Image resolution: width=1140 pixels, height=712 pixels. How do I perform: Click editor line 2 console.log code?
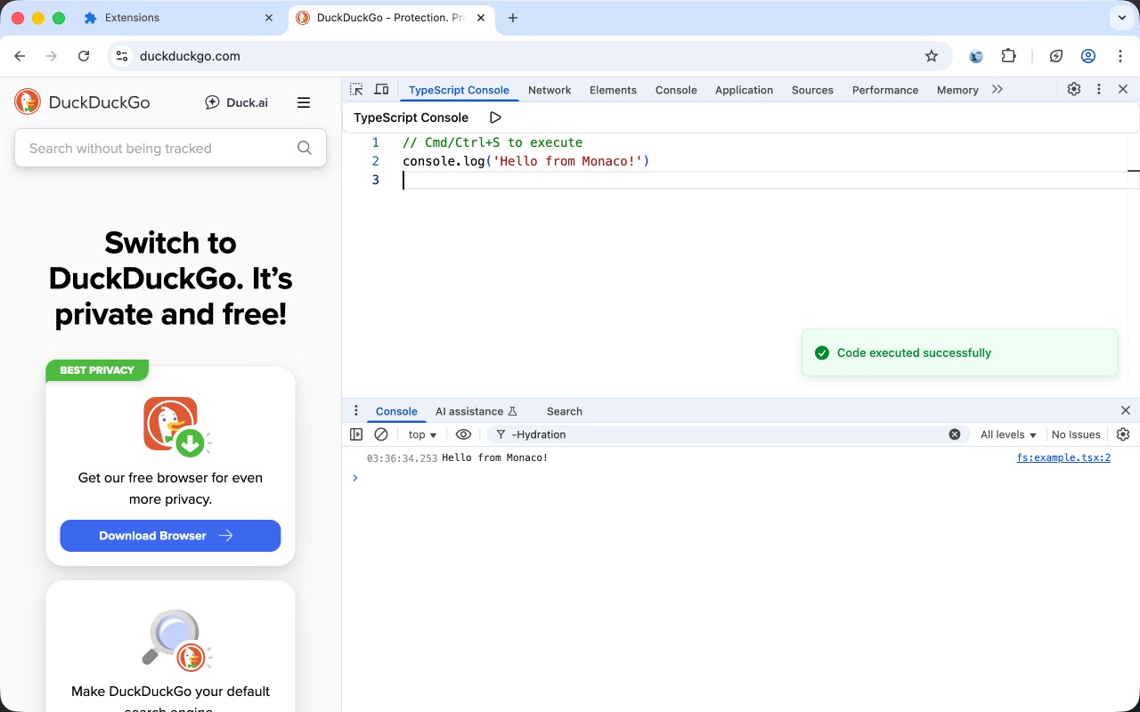[526, 161]
